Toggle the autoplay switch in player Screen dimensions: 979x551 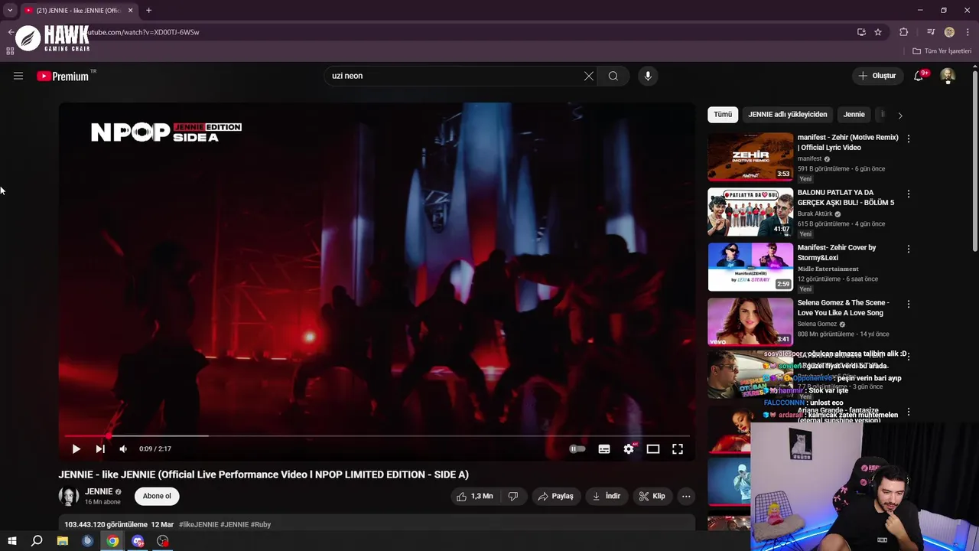577,449
